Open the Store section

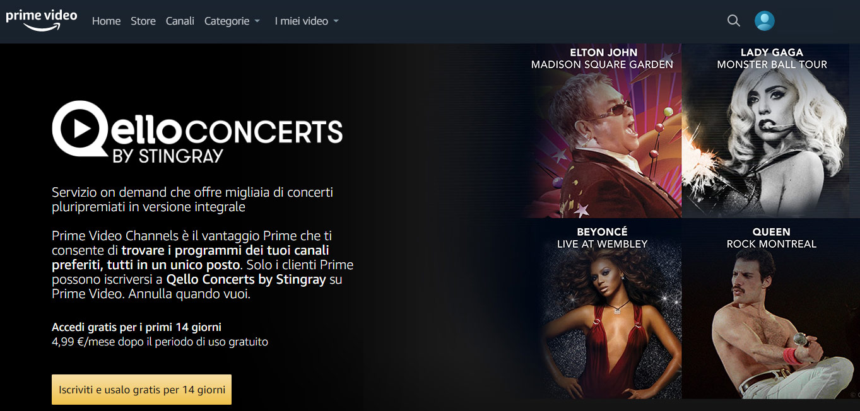click(x=143, y=21)
